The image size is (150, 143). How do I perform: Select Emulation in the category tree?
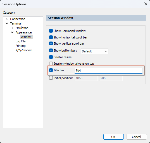[x=22, y=28]
